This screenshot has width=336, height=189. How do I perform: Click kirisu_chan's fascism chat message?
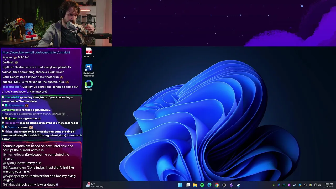42,135
